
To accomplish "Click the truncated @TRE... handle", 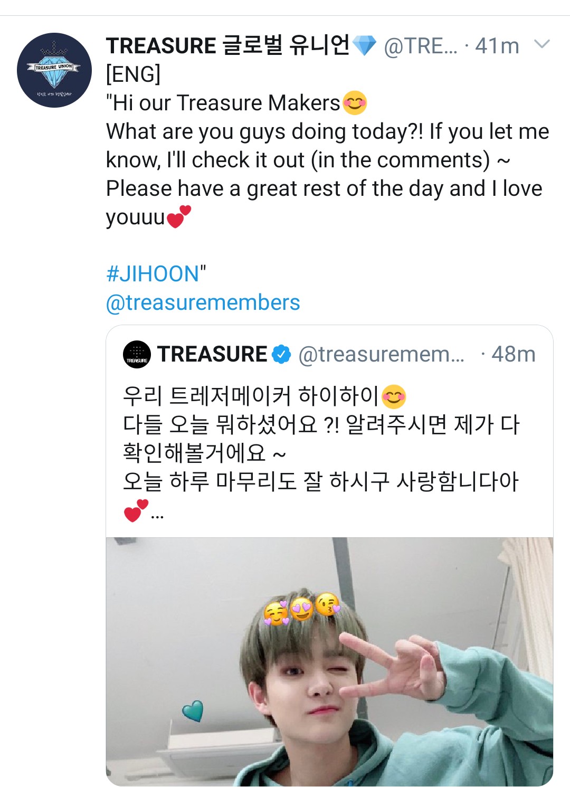I will [421, 46].
